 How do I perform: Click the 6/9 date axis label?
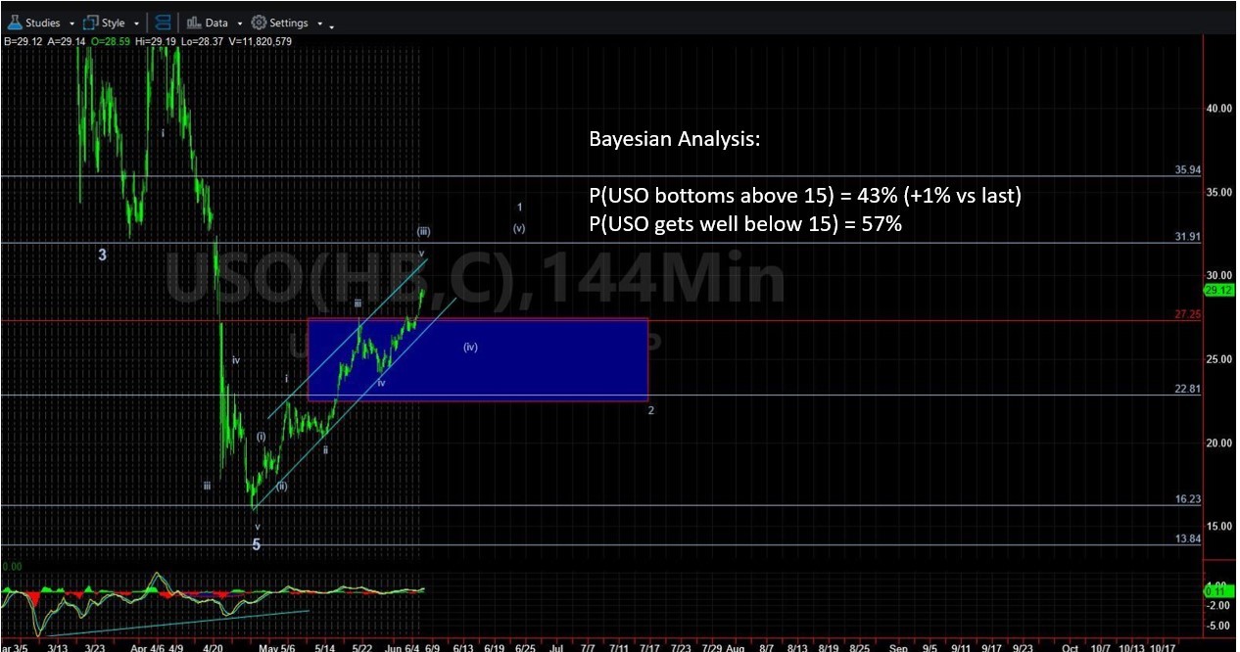(432, 647)
